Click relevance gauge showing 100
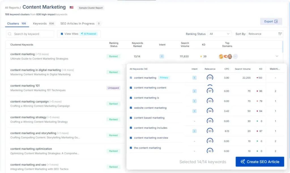The image size is (290, 173). click(210, 78)
